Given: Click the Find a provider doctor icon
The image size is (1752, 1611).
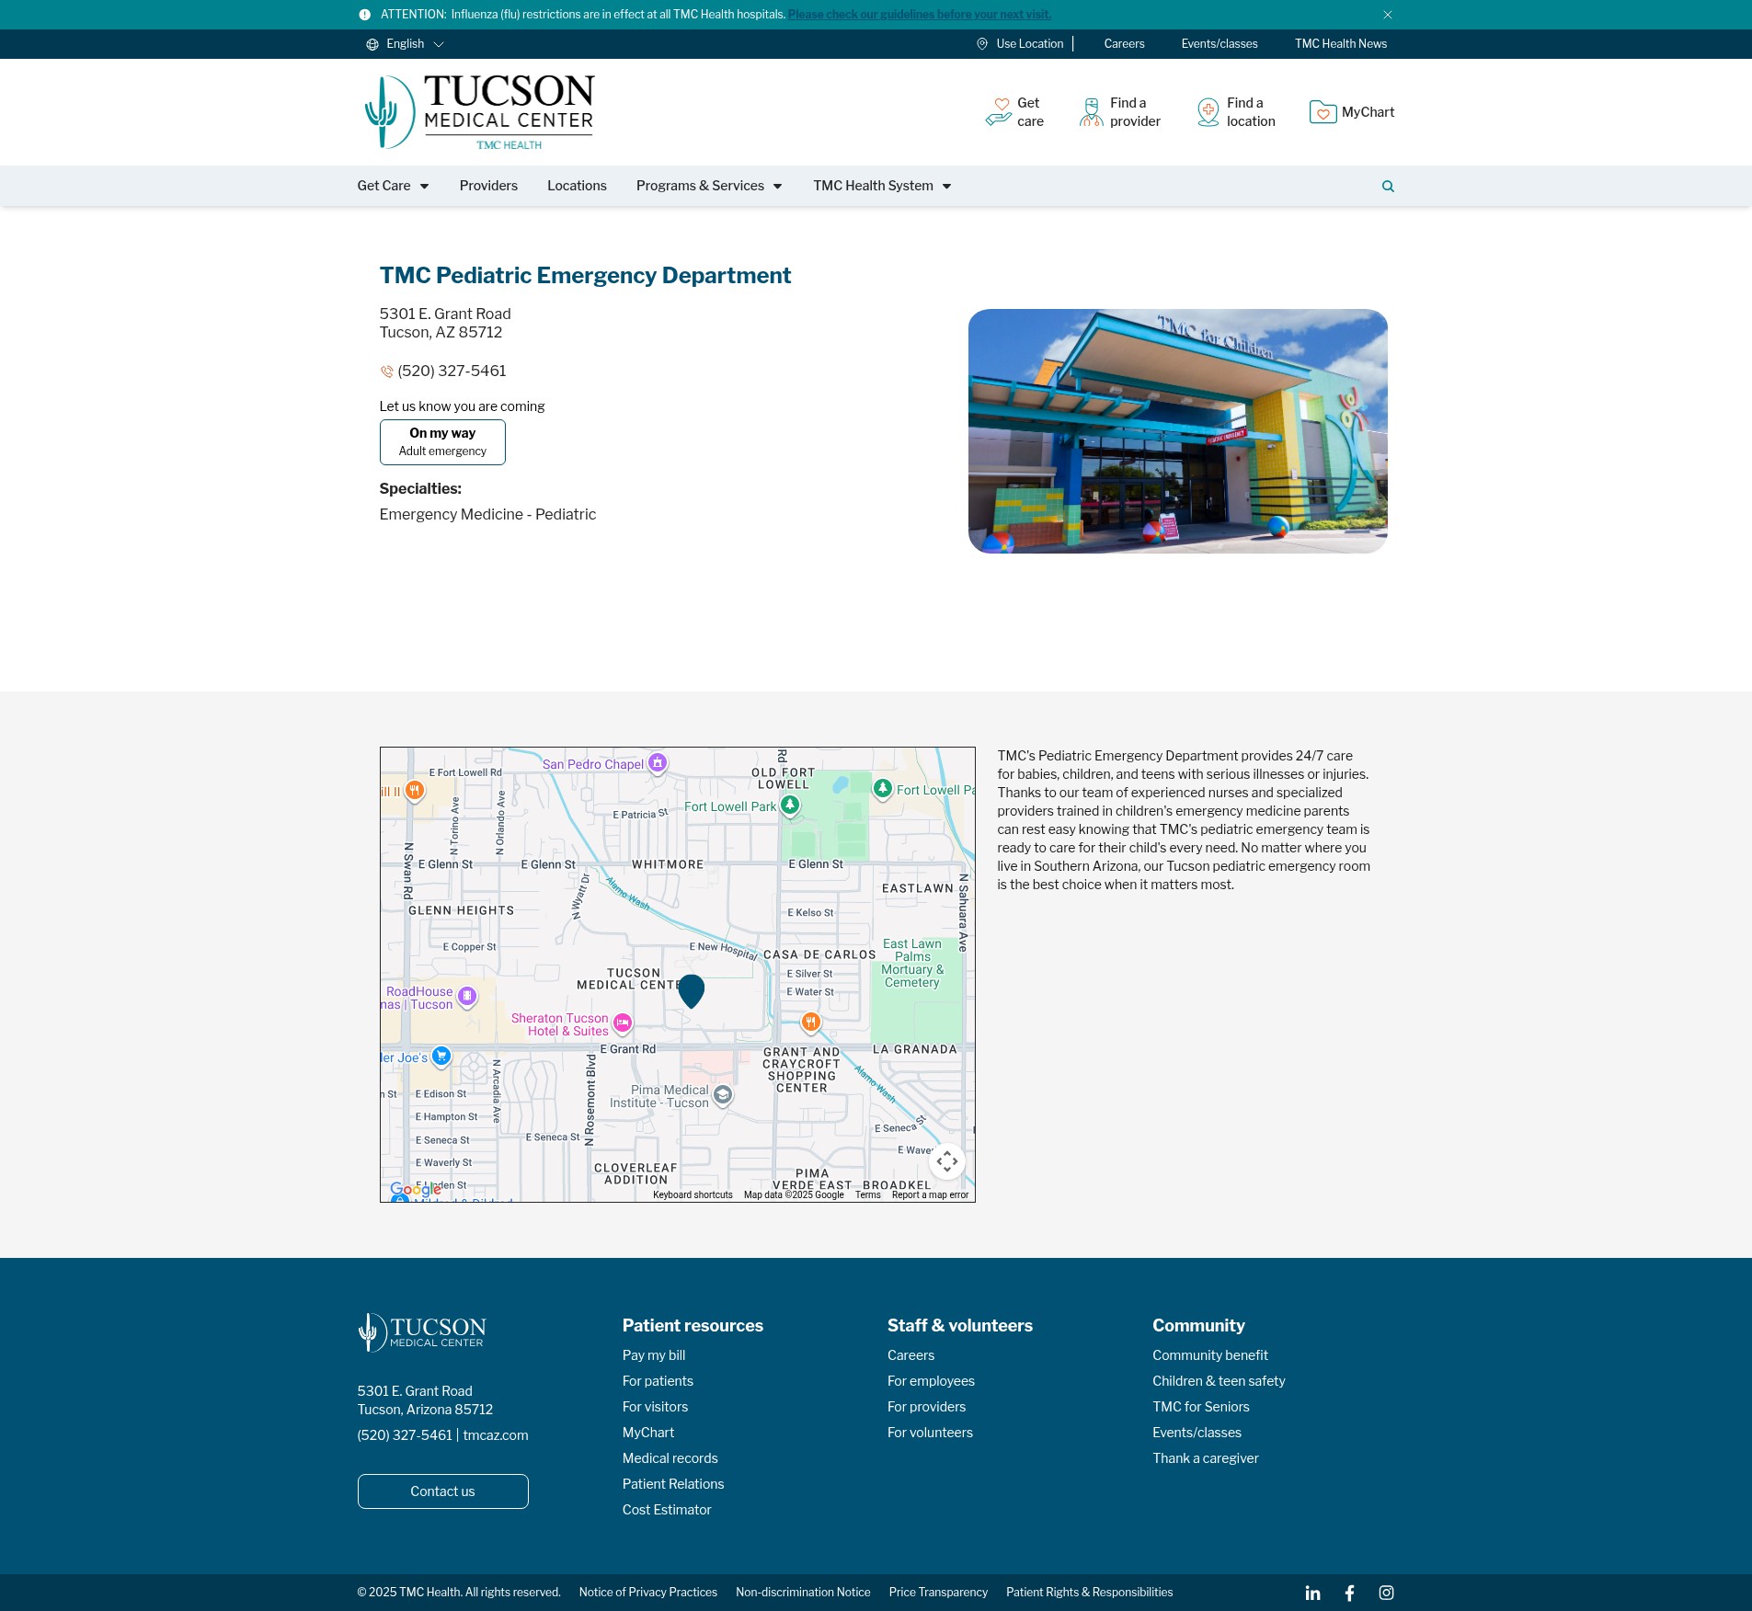Looking at the screenshot, I should click(1092, 112).
